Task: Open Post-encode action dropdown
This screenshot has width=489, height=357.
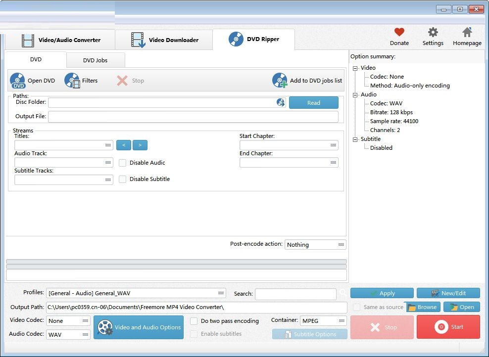Action: [315, 245]
